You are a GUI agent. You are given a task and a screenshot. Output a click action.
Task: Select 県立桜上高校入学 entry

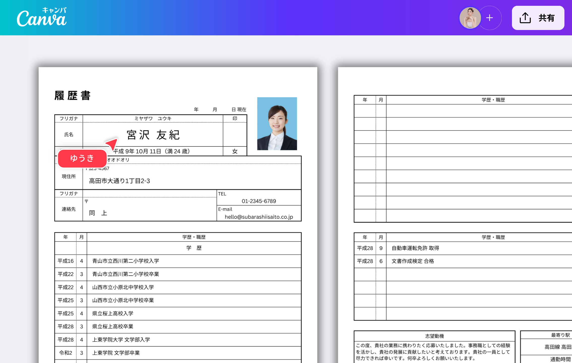click(x=113, y=313)
